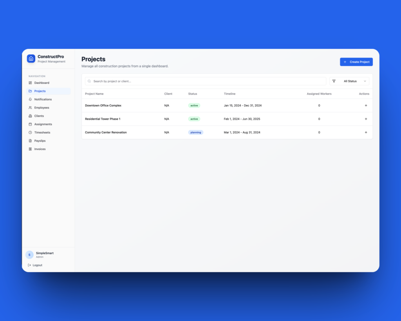
Task: Open the Downtown Office Complex project
Action: (103, 105)
